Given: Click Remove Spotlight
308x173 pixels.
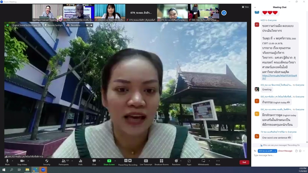Looking at the screenshot, I should click(x=54, y=25).
